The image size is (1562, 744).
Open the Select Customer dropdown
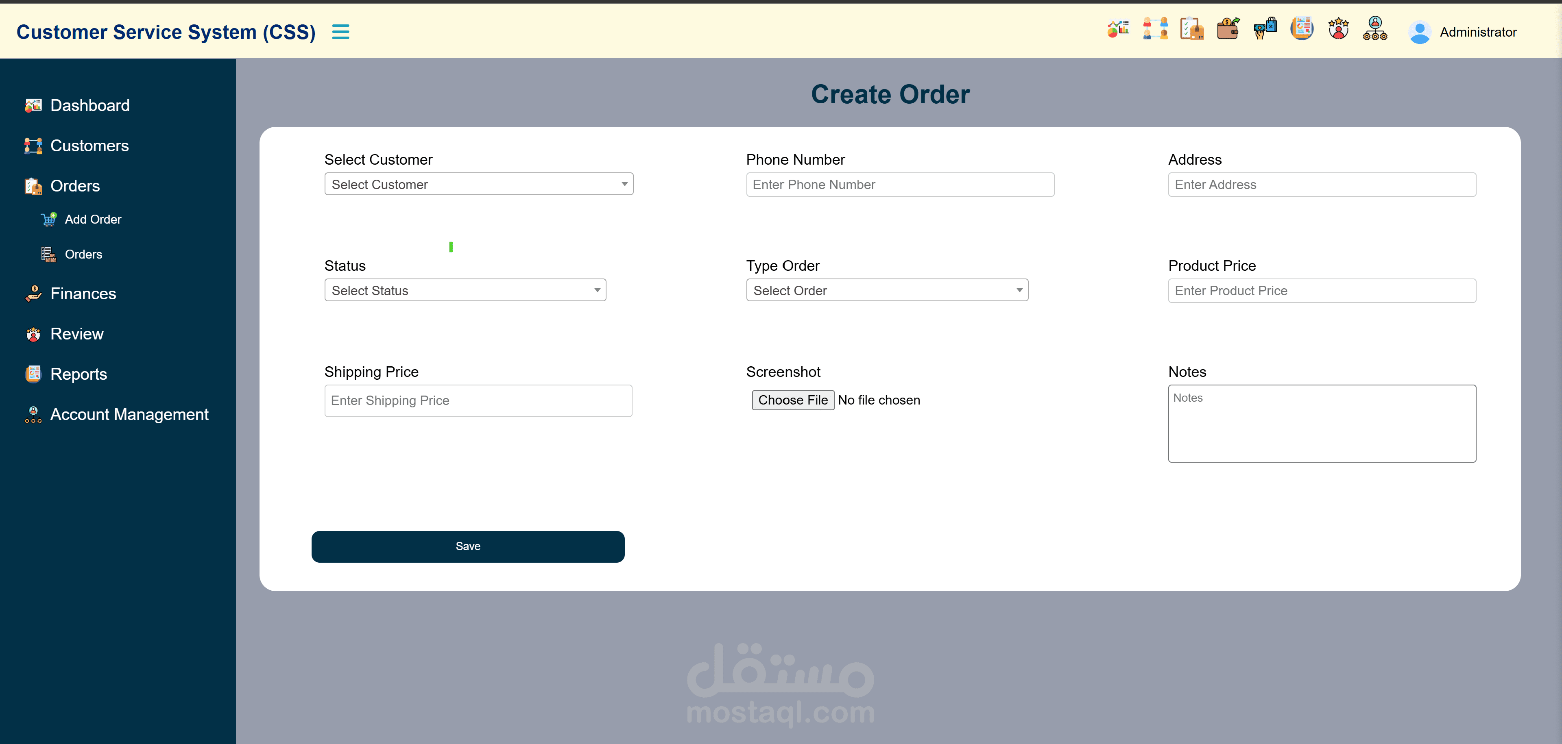pyautogui.click(x=478, y=184)
